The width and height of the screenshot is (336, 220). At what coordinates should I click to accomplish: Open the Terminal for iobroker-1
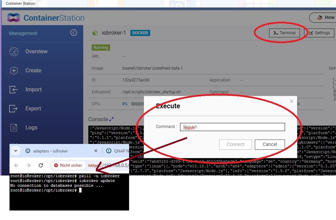coord(284,33)
